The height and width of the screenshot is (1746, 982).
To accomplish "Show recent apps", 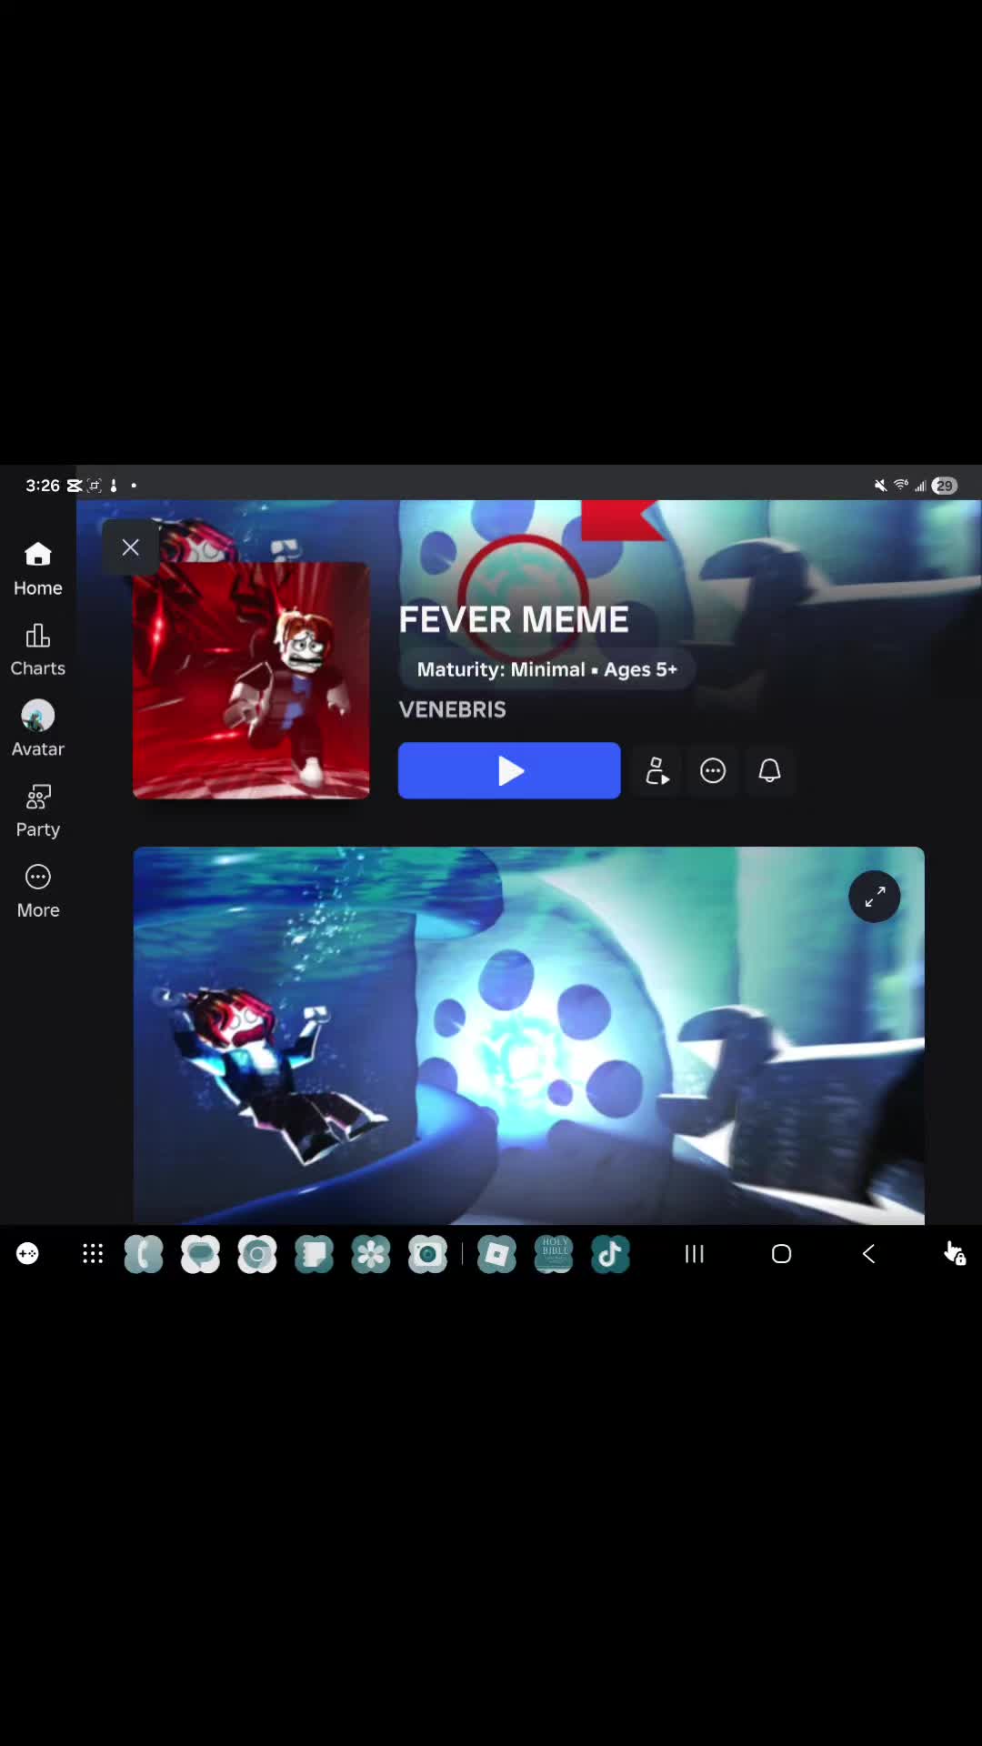I will 695,1254.
